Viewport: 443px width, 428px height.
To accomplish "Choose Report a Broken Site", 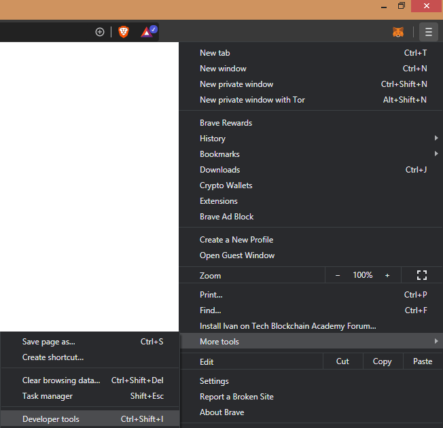I will [311, 397].
